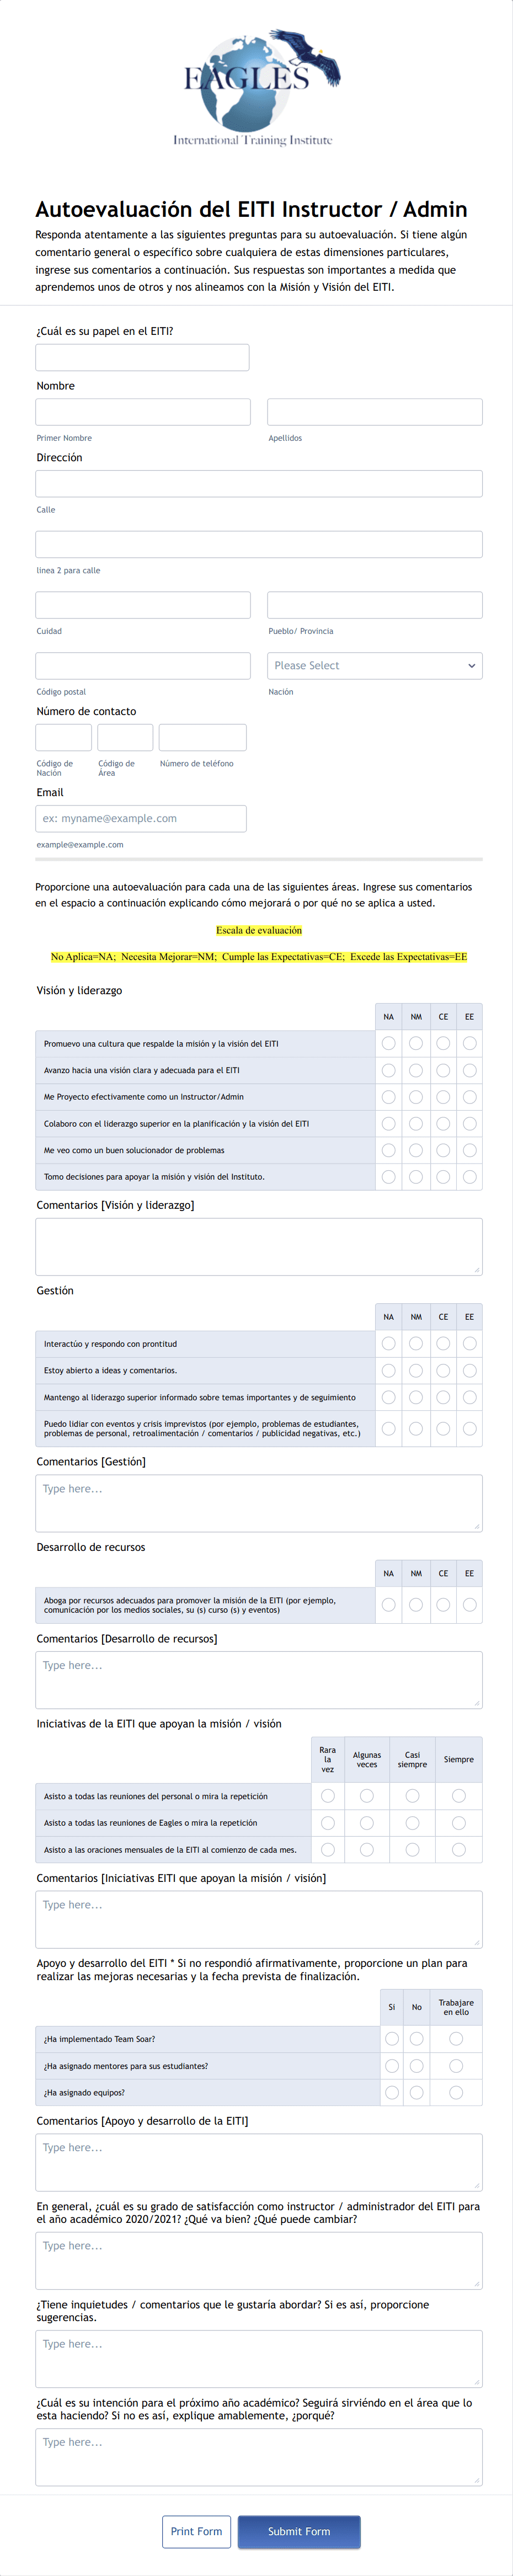The image size is (513, 2576).
Task: Select No for "¿Ha asignado mentores para sus estudiantes?"
Action: coord(416,2066)
